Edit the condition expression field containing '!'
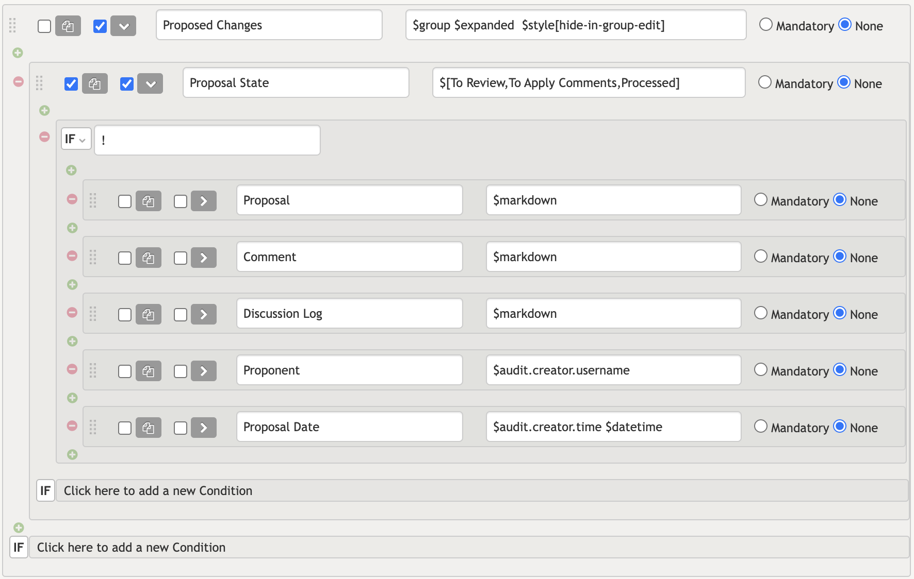 (207, 140)
